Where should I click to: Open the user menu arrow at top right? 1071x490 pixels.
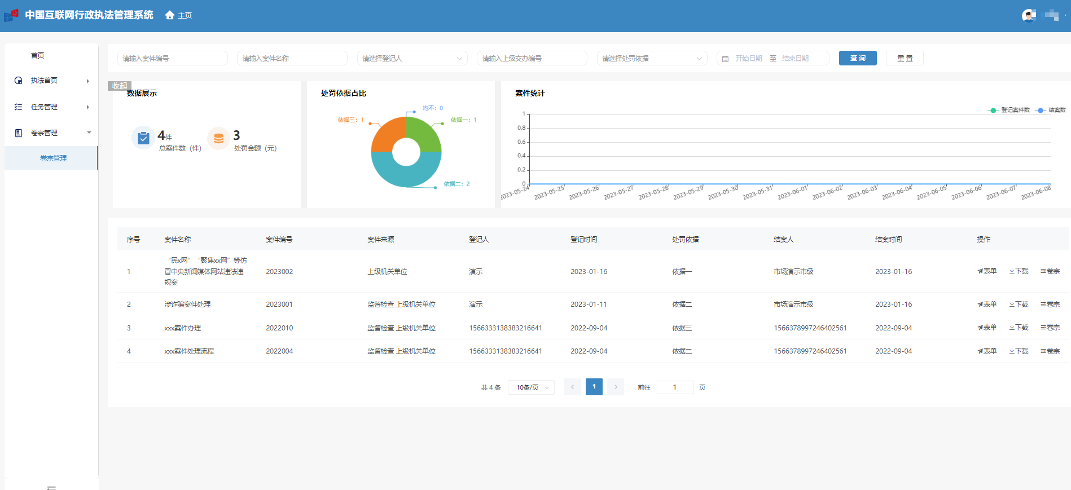tap(1065, 15)
